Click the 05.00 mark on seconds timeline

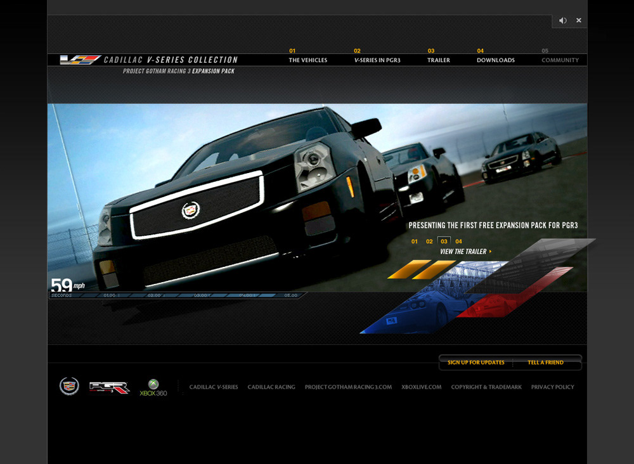(291, 295)
